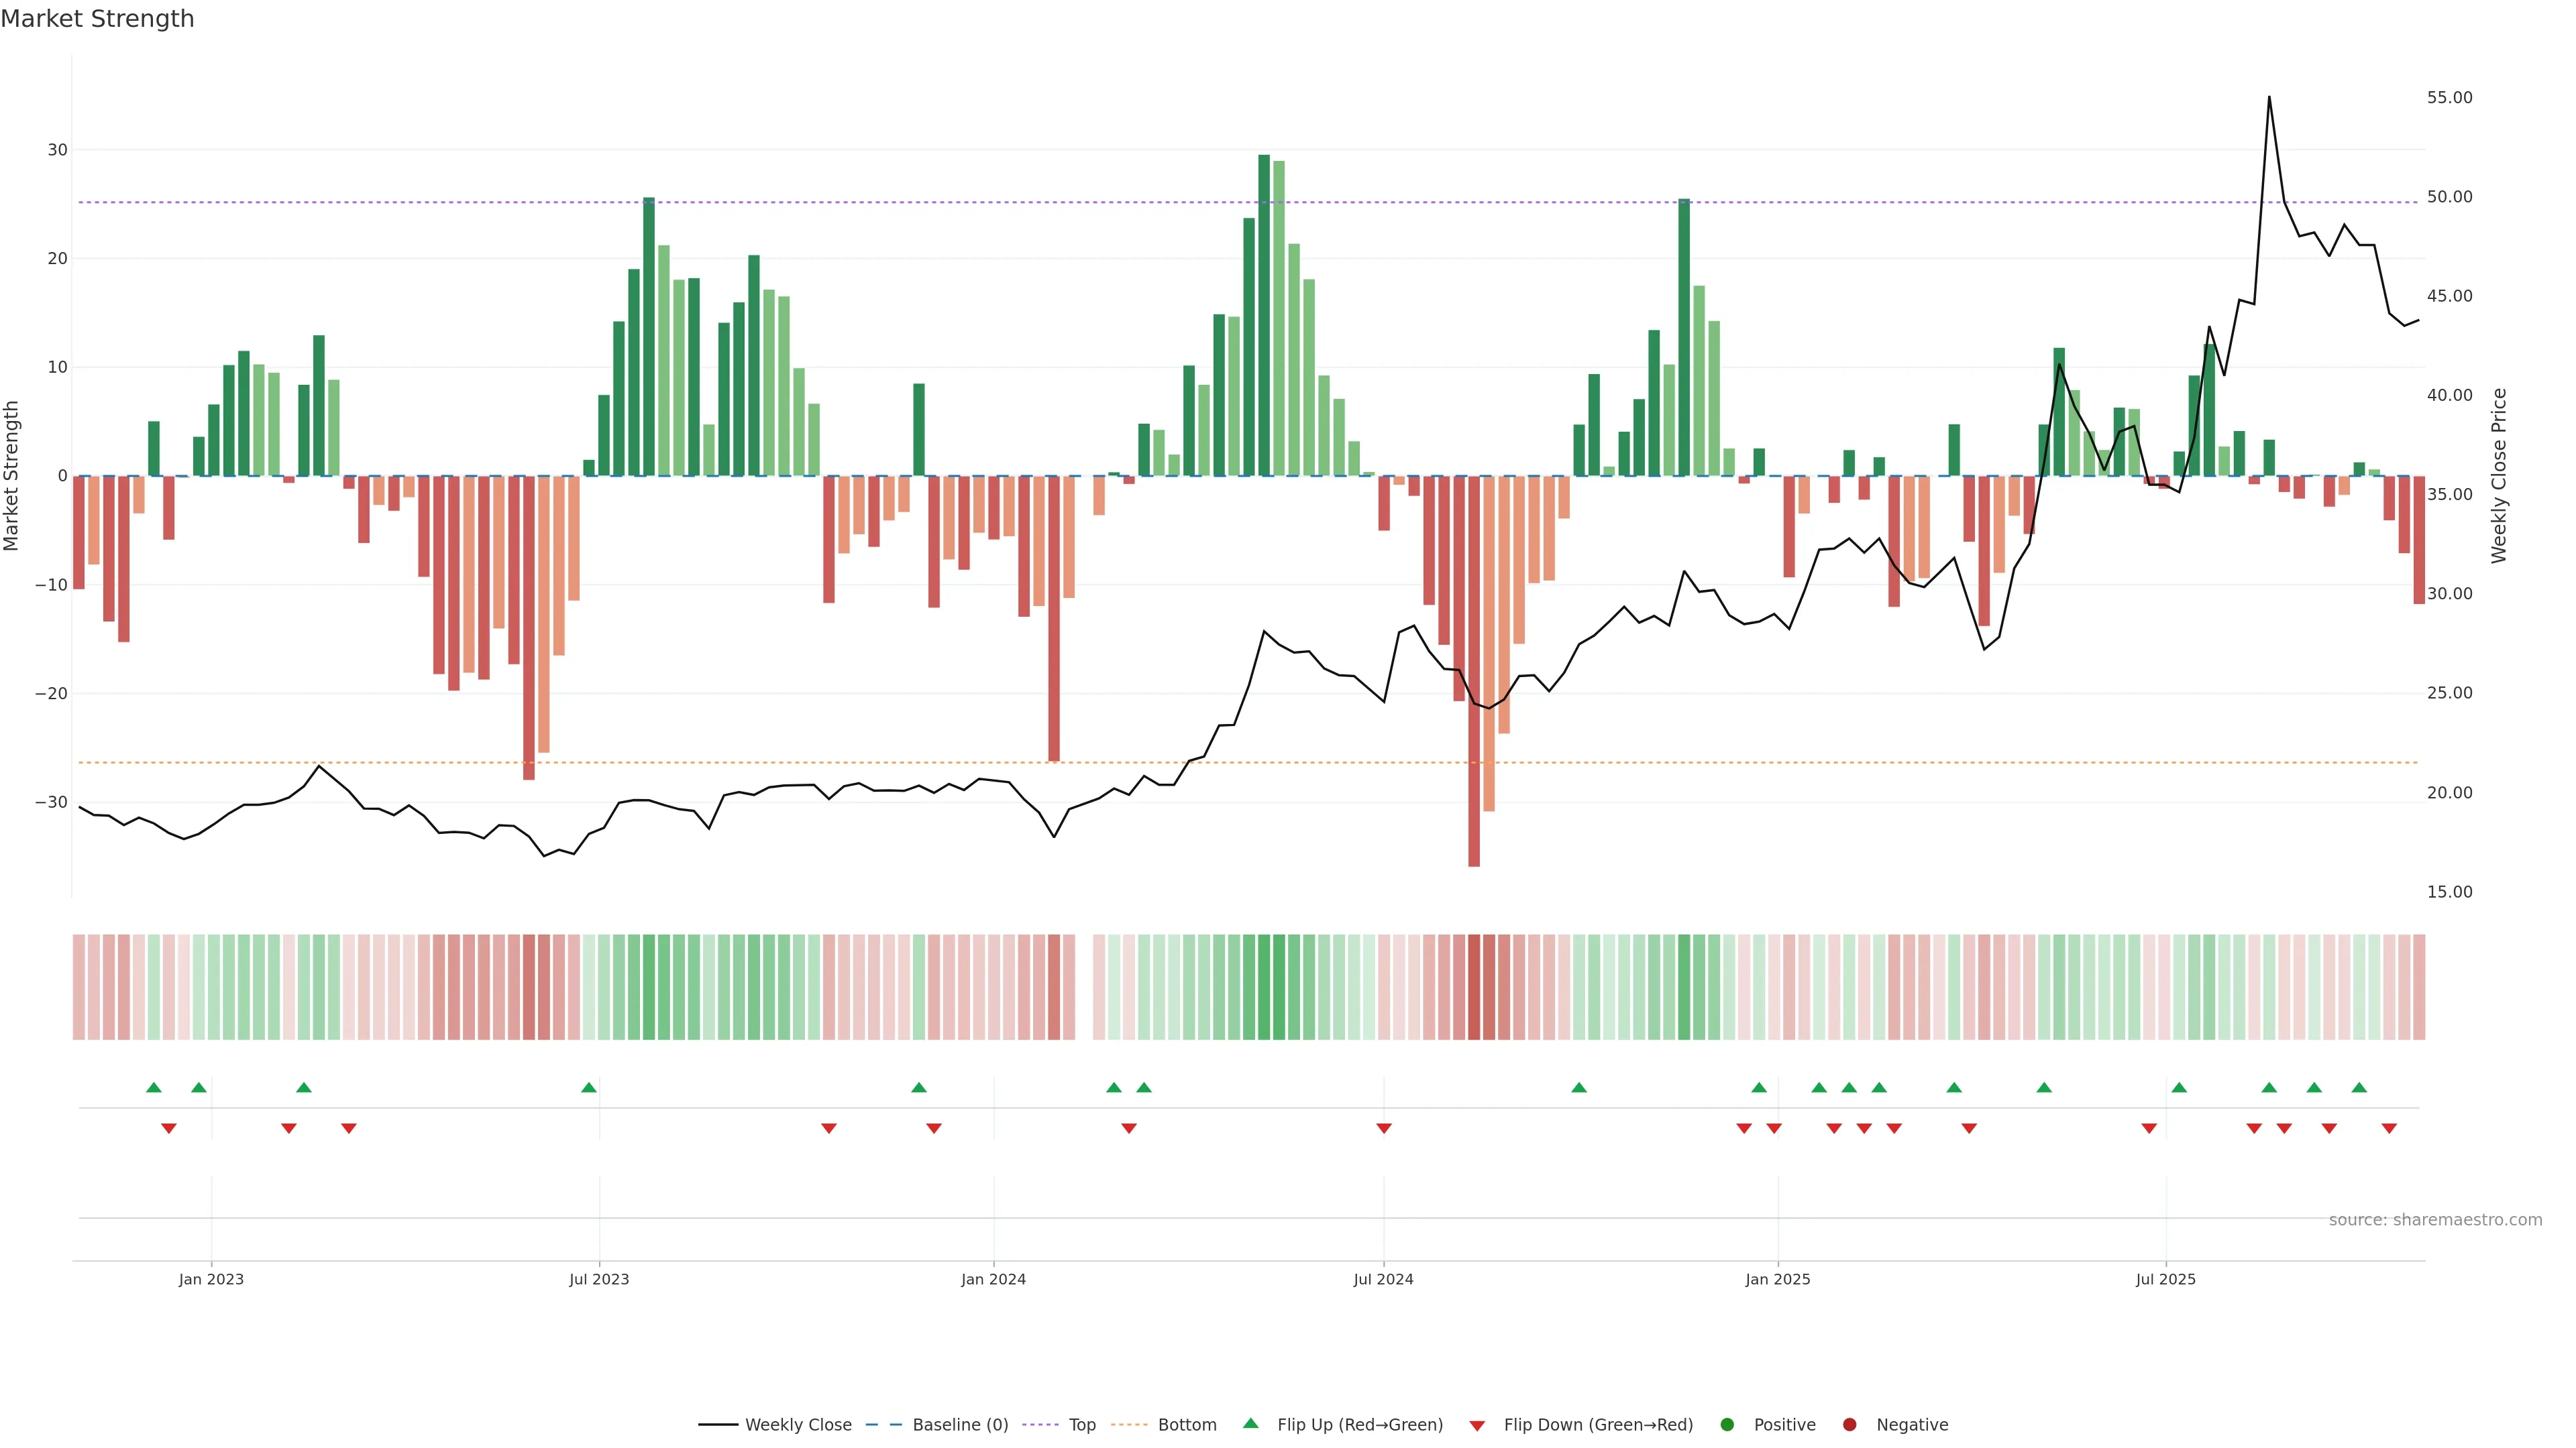Click the Jan 2024 x-axis label

[993, 1279]
